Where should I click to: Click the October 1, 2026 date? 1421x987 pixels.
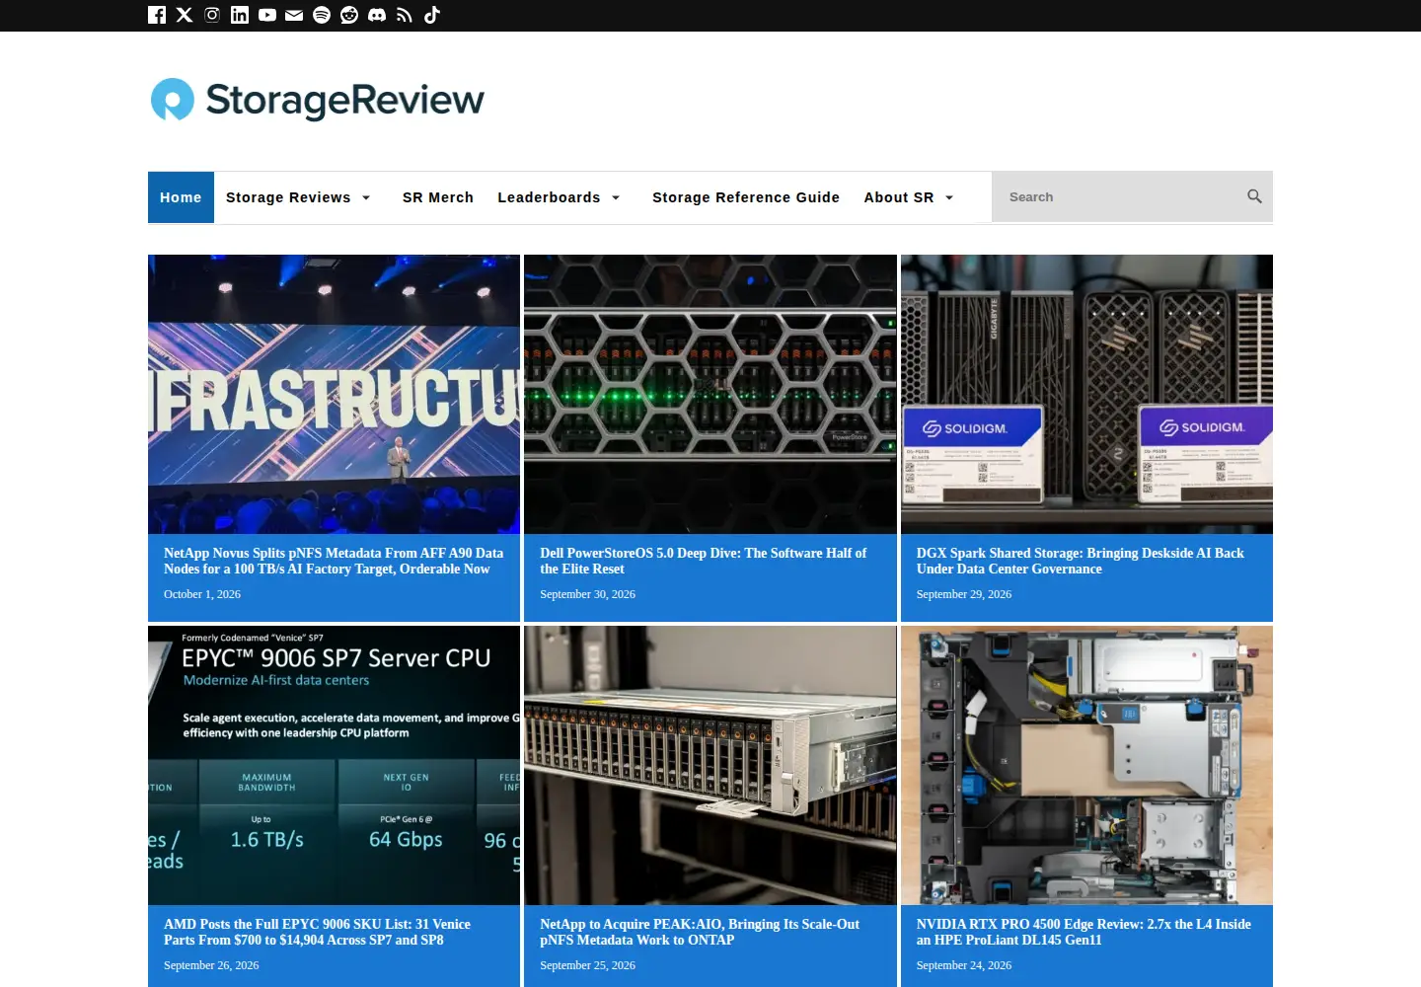[202, 594]
